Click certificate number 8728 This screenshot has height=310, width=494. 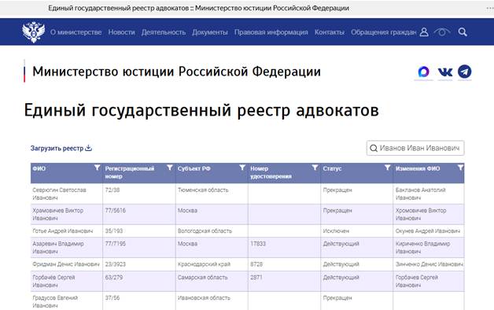click(x=256, y=264)
